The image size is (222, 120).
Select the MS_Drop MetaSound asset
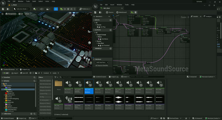pyautogui.click(x=99, y=87)
